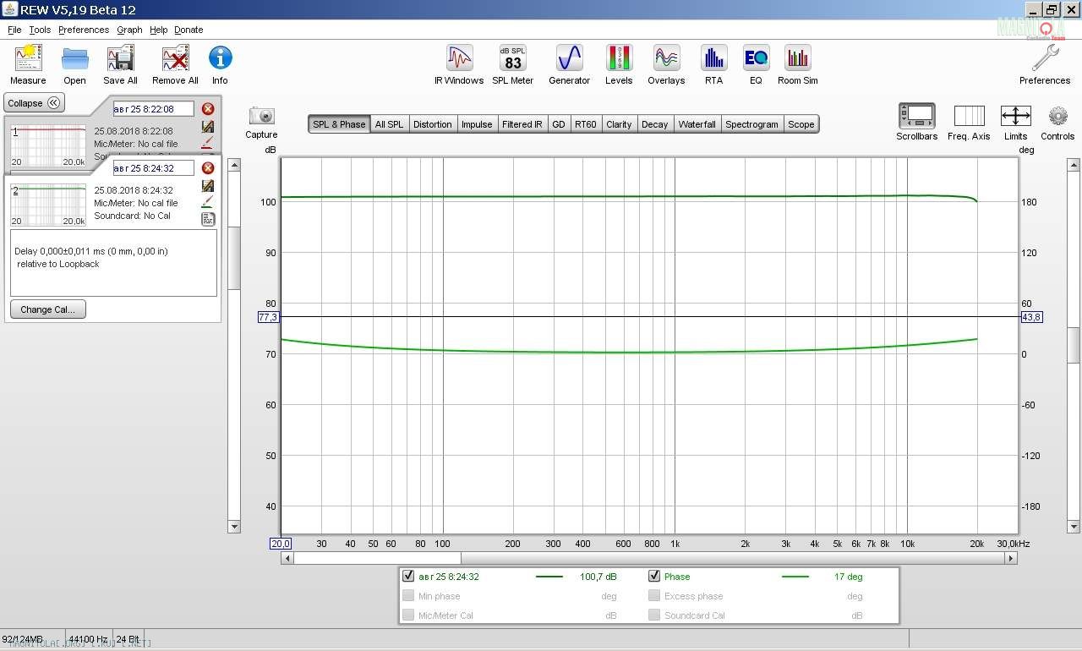Viewport: 1082px width, 651px height.
Task: Remove measurement 2 with red X
Action: 208,168
